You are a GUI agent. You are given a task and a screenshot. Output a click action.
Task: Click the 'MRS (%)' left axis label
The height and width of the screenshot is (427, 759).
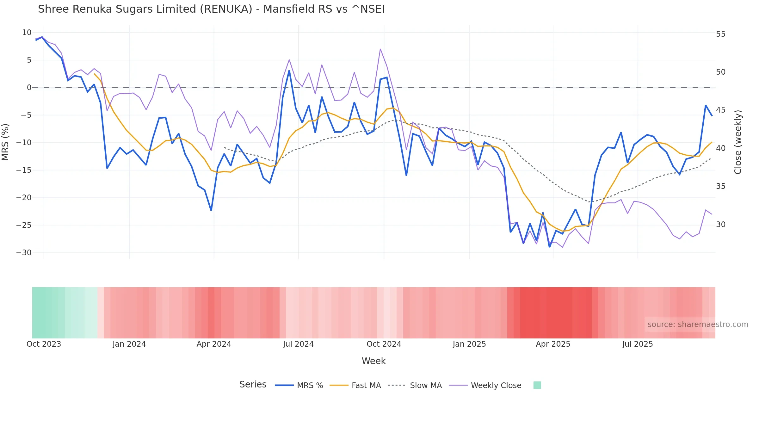[5, 142]
